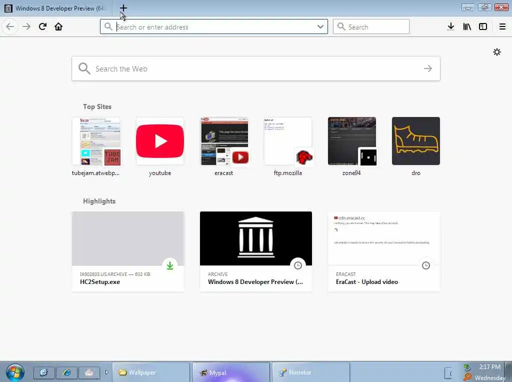Click the toolbar Search box
Viewport: 512px width, 382px height.
[371, 27]
